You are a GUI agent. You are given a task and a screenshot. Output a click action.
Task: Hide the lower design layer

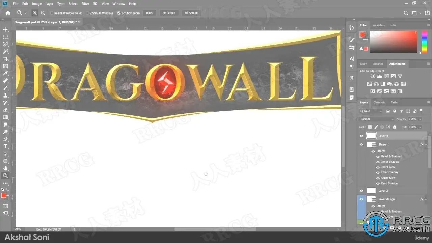pyautogui.click(x=361, y=199)
